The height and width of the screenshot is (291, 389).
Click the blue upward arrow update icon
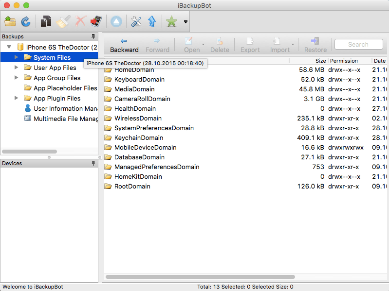[152, 21]
